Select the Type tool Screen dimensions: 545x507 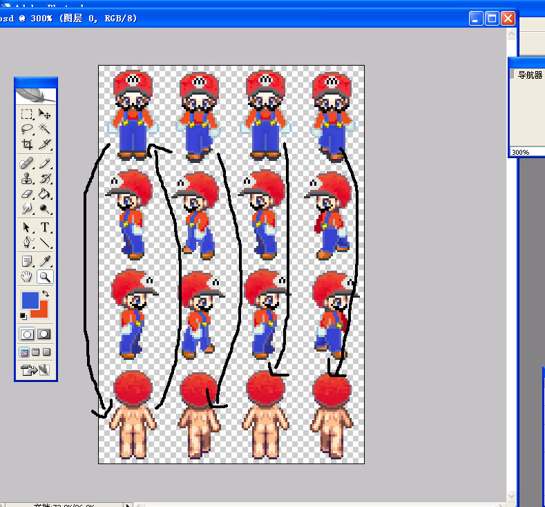pos(44,227)
